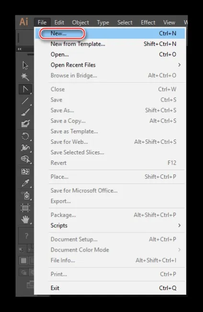This screenshot has width=203, height=312.
Task: Choose the Mesh tool
Action: click(x=25, y=172)
